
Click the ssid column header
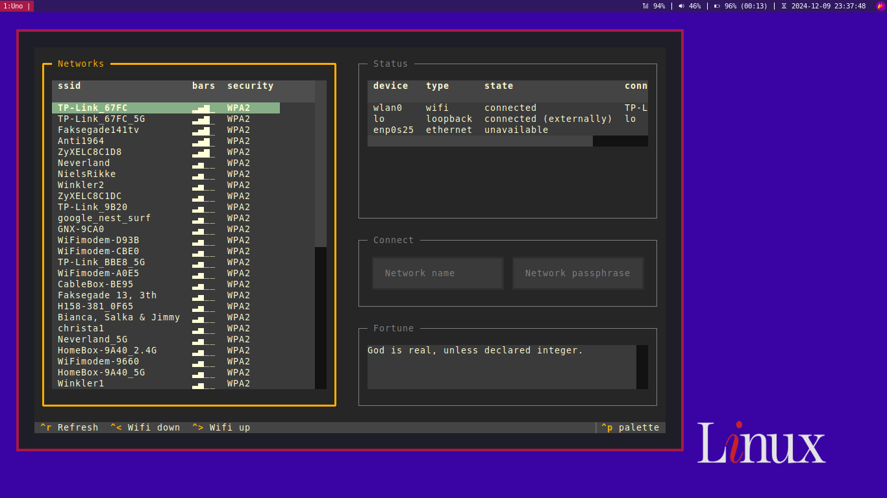pyautogui.click(x=69, y=86)
